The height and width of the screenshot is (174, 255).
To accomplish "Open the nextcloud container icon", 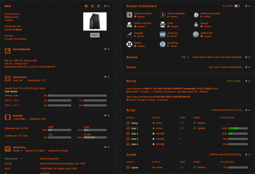I will [x=163, y=35].
